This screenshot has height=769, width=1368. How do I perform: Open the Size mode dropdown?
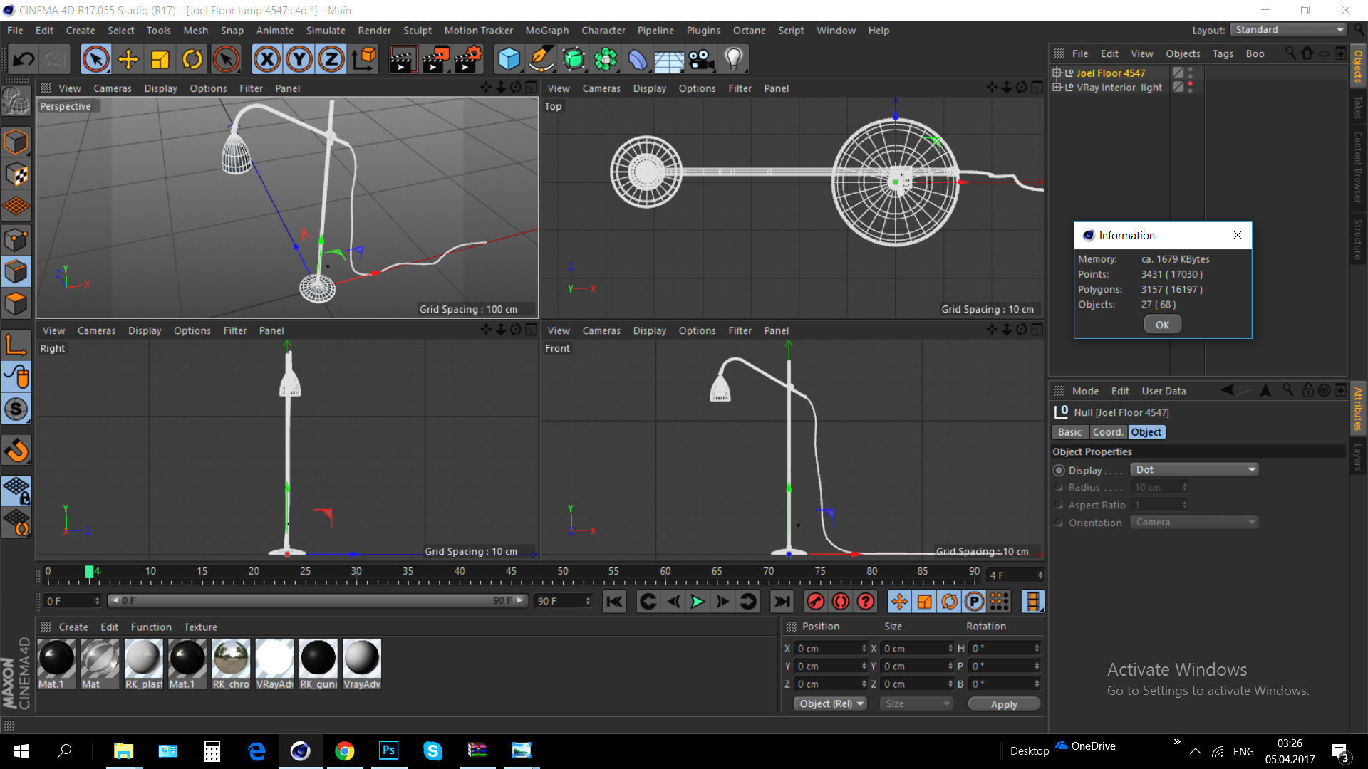916,703
